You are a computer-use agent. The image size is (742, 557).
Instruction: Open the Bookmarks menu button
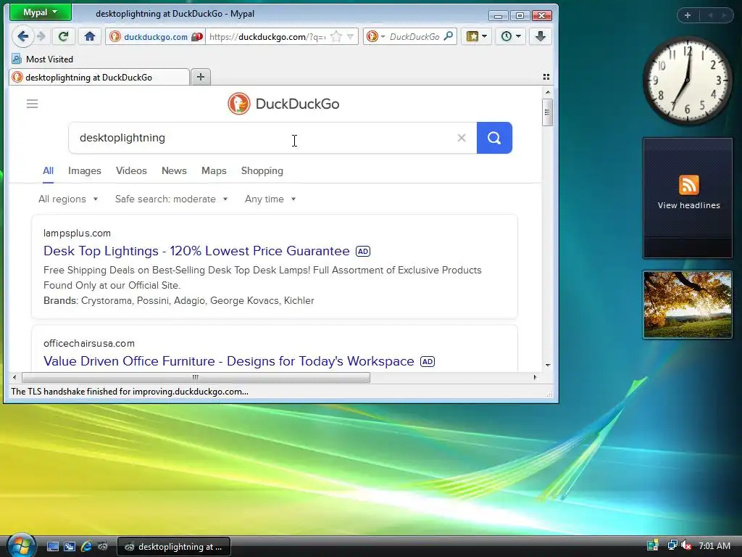coord(476,36)
